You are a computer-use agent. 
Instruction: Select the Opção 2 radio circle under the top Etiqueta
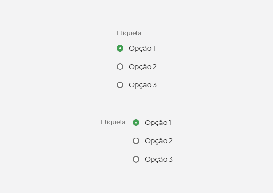click(120, 67)
